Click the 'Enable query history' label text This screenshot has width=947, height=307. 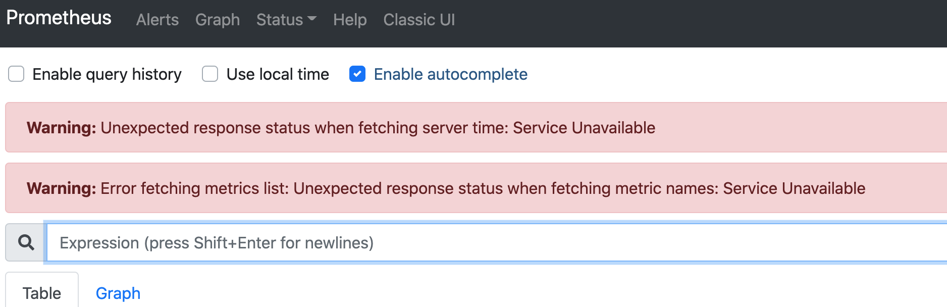coord(107,74)
